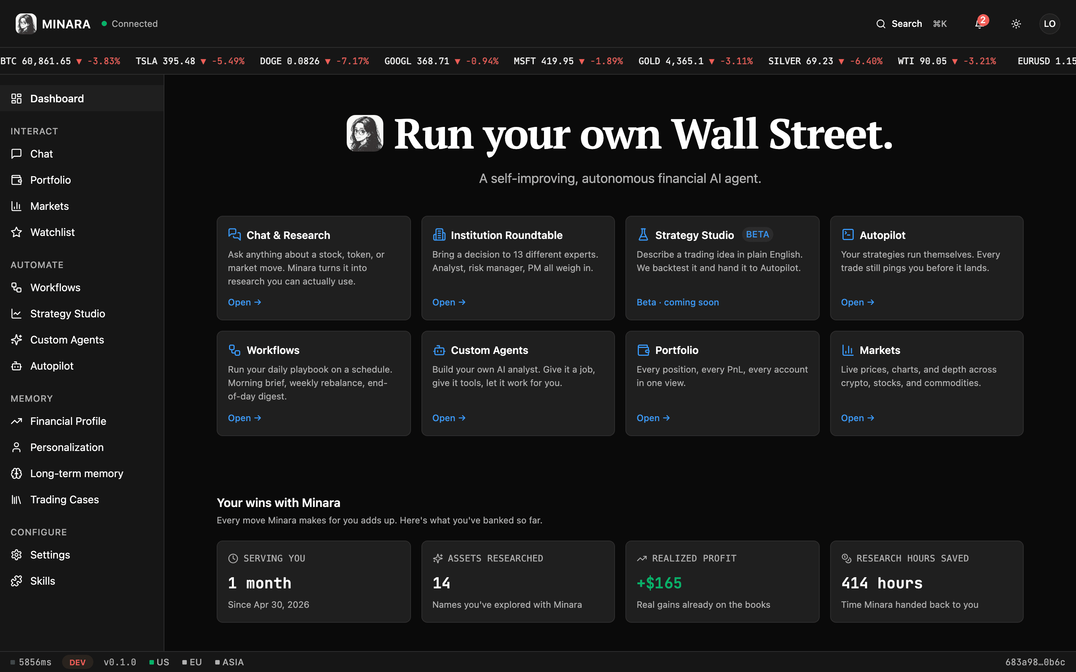Viewport: 1076px width, 672px height.
Task: Open the LO user avatar menu
Action: [1049, 24]
